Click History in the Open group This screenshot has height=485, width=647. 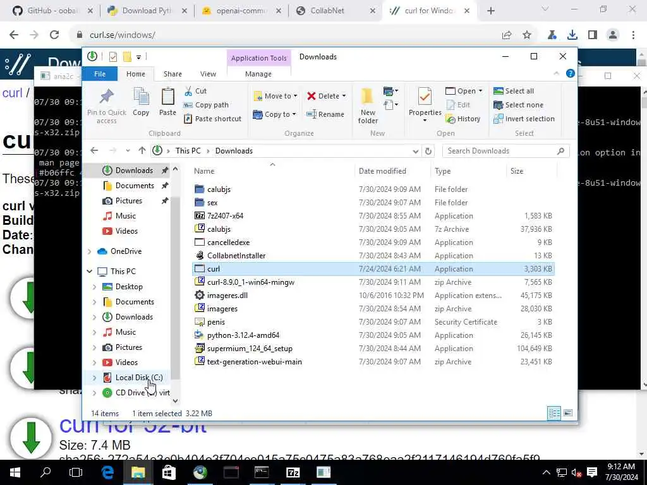pyautogui.click(x=463, y=119)
